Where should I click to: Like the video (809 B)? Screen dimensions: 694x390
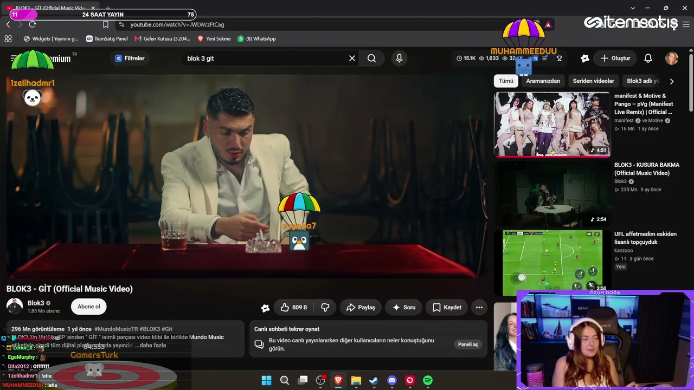click(x=293, y=308)
